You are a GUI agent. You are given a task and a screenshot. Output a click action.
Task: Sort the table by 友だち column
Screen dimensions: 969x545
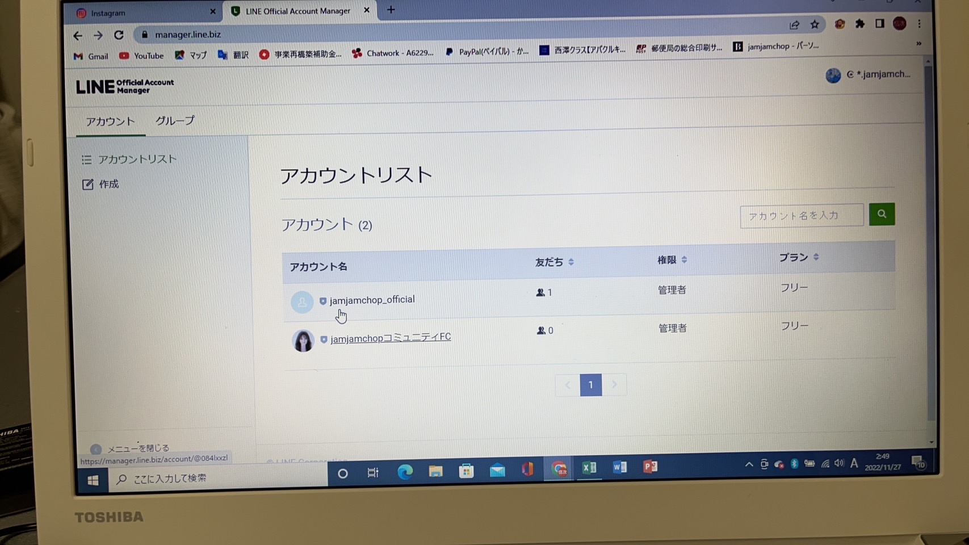(554, 262)
